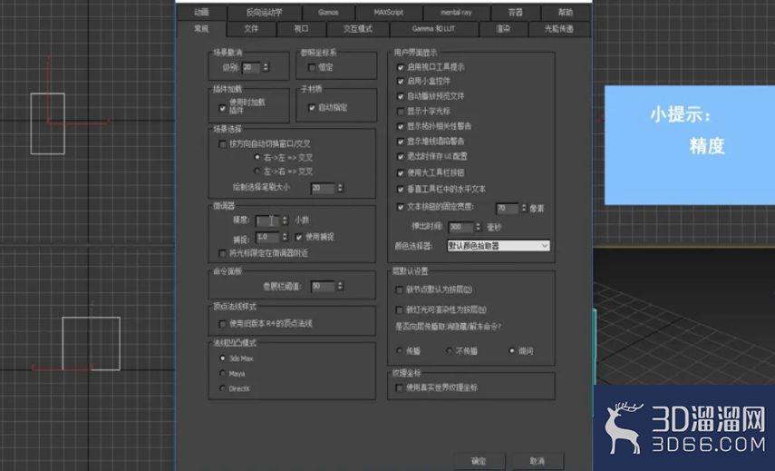
Task: Enable the 恒定 reference coordinate checkbox
Action: pos(312,67)
